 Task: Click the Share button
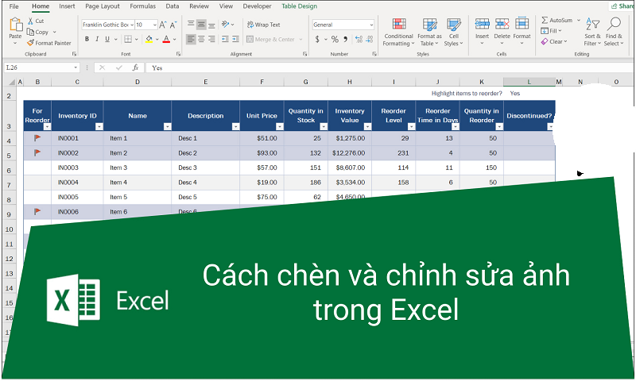(622, 6)
